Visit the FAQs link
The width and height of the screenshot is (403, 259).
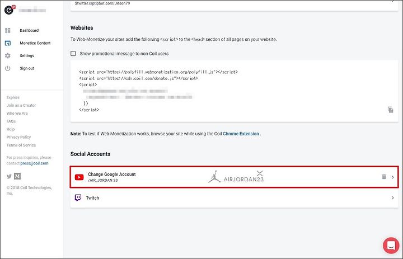click(11, 121)
